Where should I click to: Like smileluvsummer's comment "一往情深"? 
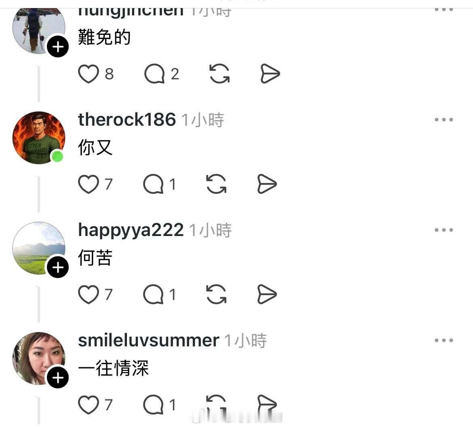click(89, 405)
